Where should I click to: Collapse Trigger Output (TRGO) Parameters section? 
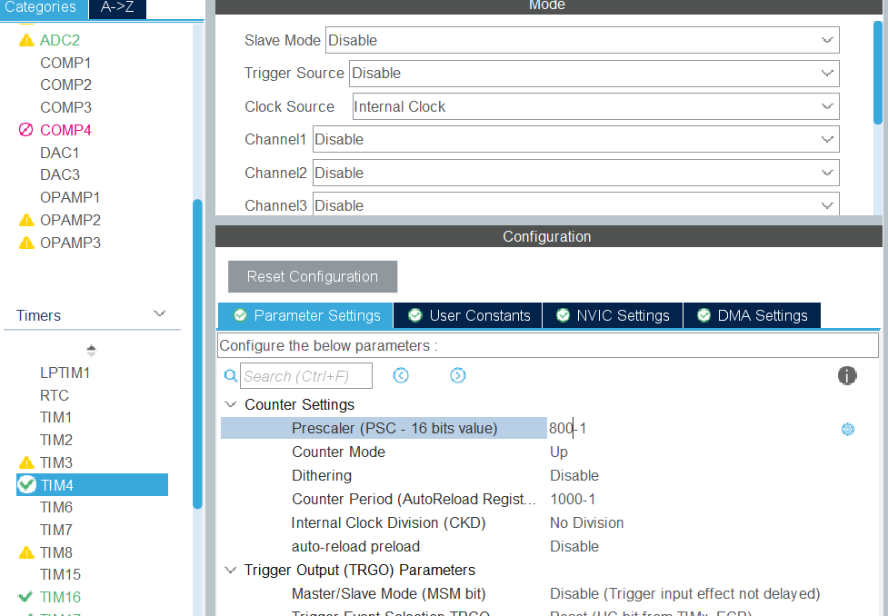pyautogui.click(x=231, y=570)
